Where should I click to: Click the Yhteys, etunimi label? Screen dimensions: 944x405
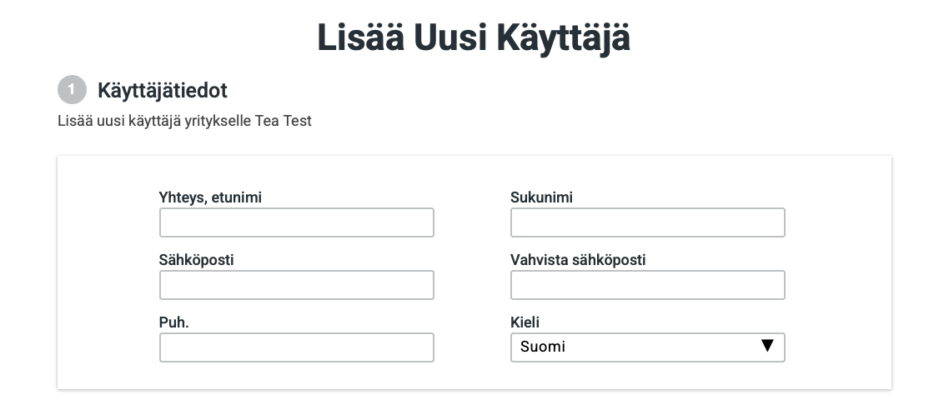coord(216,197)
